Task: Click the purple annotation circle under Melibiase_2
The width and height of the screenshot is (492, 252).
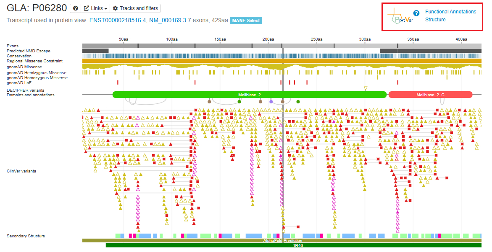Action: [x=271, y=102]
